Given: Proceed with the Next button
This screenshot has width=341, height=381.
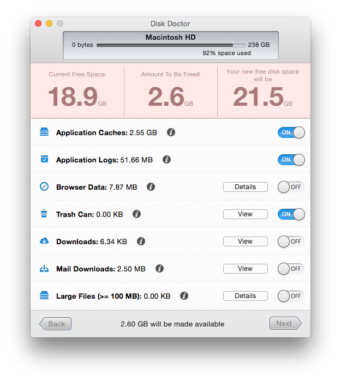Looking at the screenshot, I should tap(285, 323).
